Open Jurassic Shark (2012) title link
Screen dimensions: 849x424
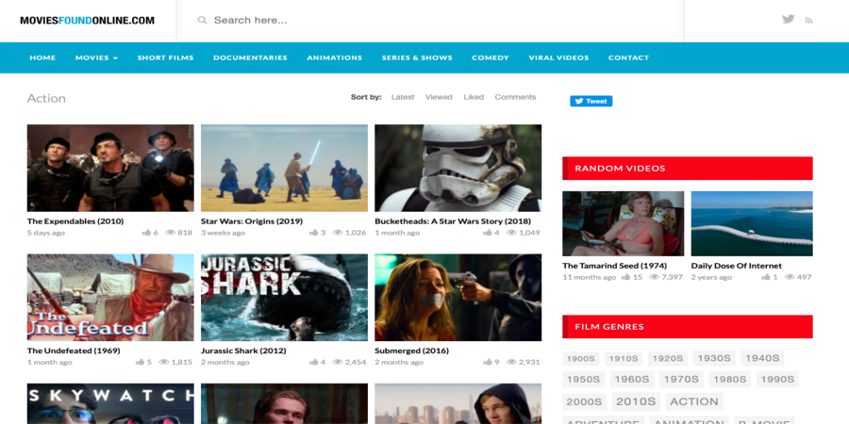click(243, 351)
